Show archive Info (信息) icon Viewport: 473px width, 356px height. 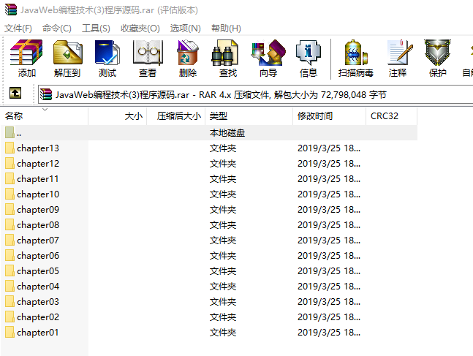309,58
